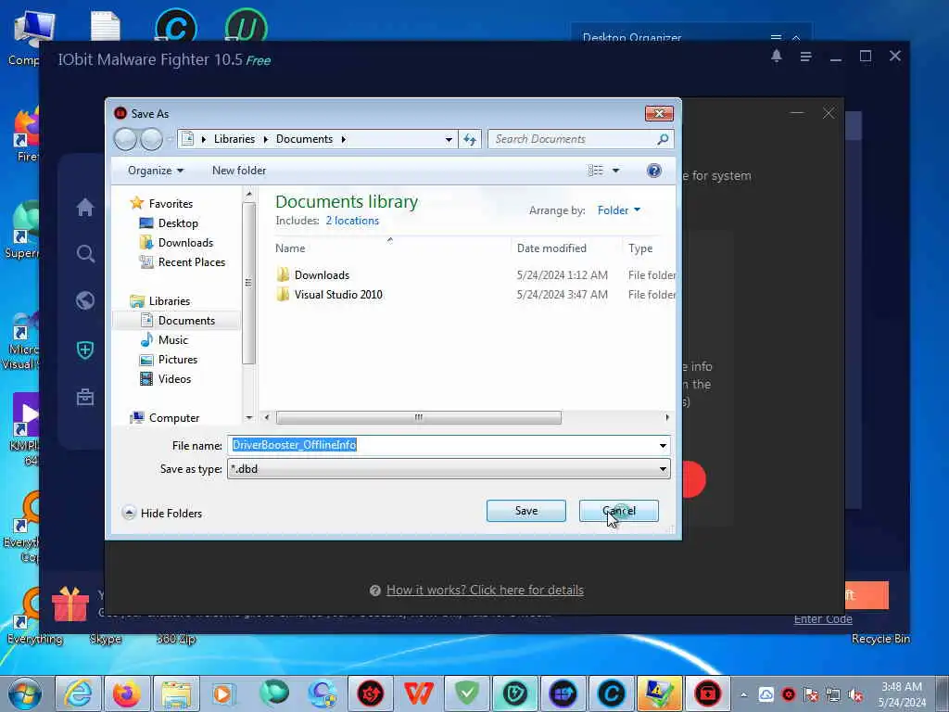Screen dimensions: 949x712
Task: Expand the Libraries breadcrumb arrow
Action: coord(265,139)
